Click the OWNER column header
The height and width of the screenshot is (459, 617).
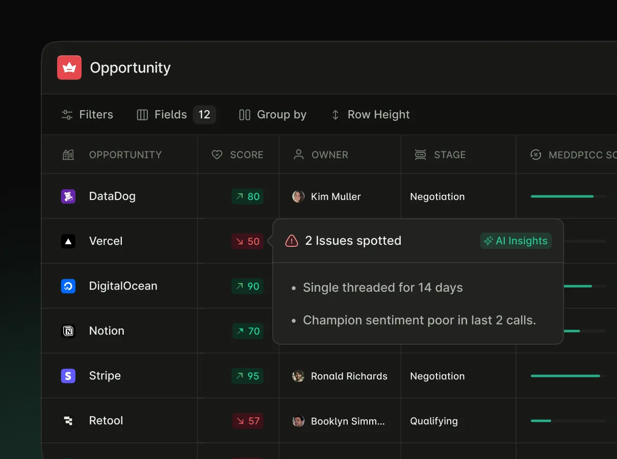pyautogui.click(x=330, y=155)
